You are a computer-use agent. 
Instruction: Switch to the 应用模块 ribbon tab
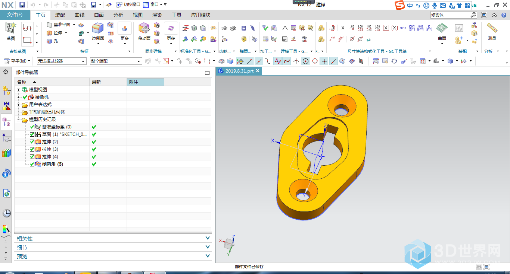coord(201,15)
